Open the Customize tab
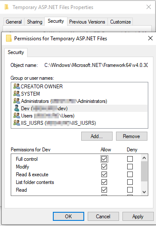The image size is (156, 226). (x=120, y=22)
